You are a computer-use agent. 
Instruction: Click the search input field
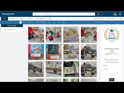coord(69,14)
